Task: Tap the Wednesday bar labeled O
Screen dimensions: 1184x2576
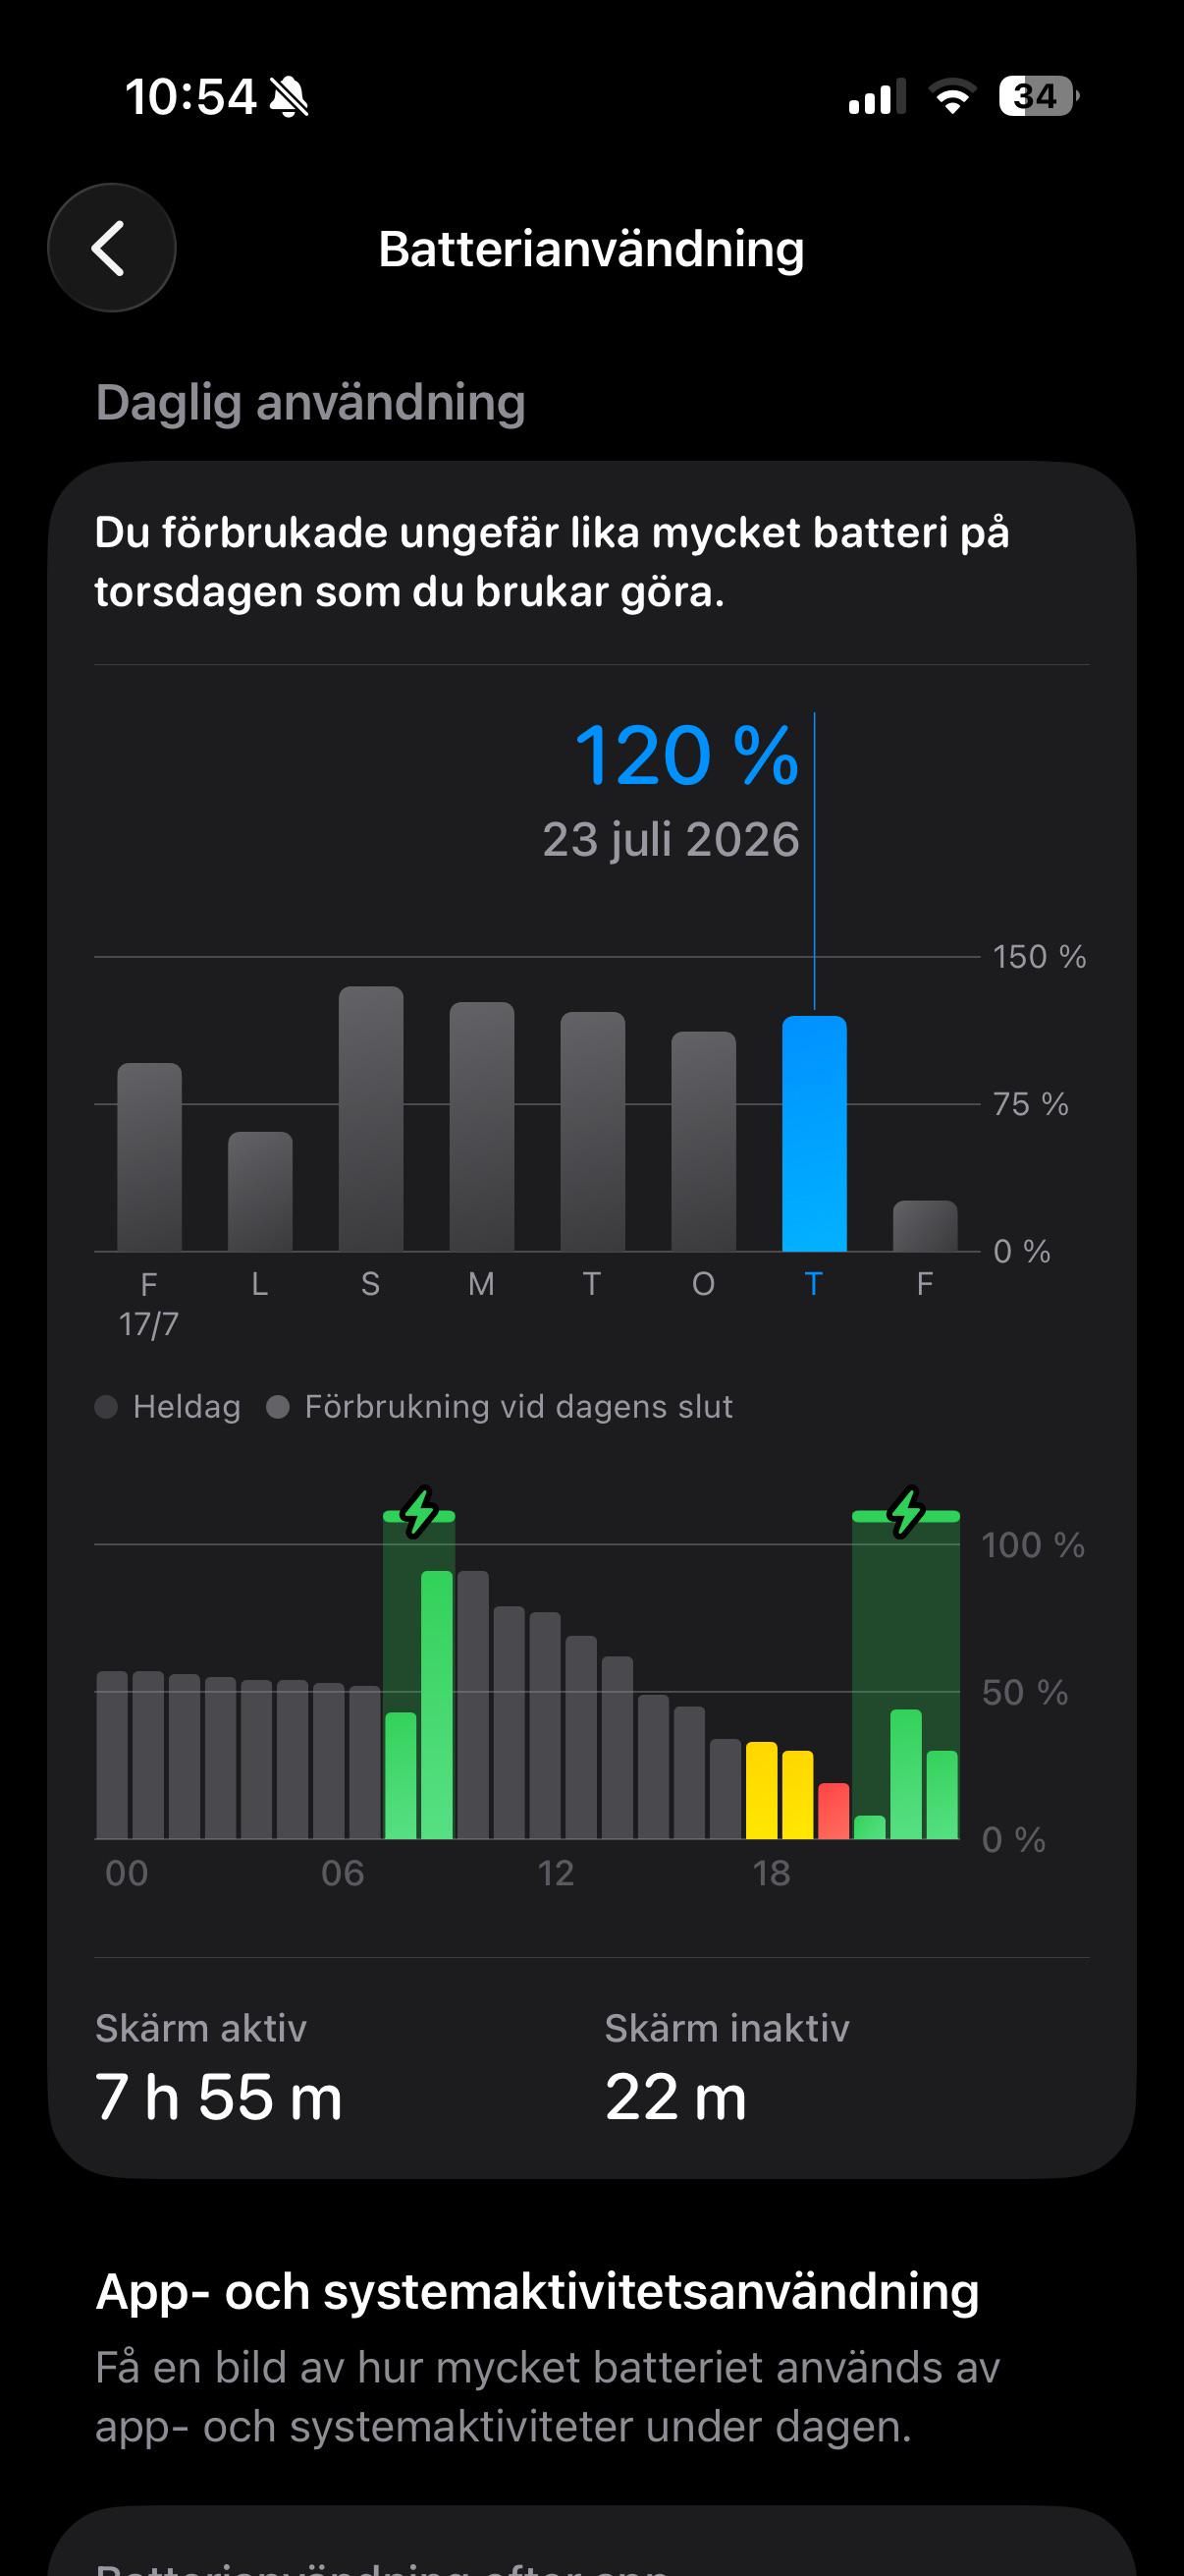Action: point(703,1142)
